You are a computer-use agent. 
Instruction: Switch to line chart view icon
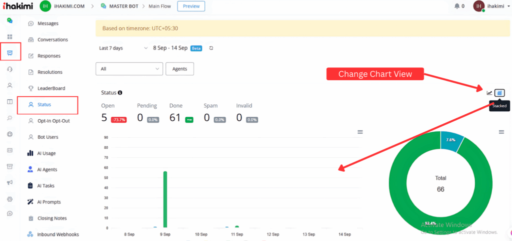(489, 93)
